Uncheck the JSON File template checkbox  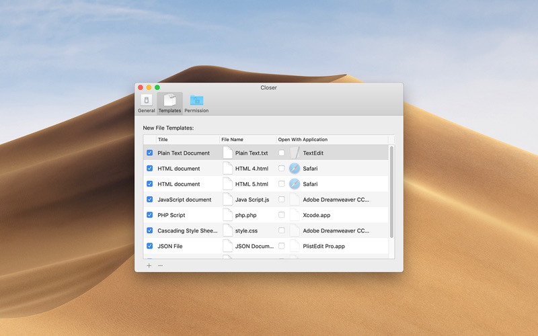click(x=149, y=246)
